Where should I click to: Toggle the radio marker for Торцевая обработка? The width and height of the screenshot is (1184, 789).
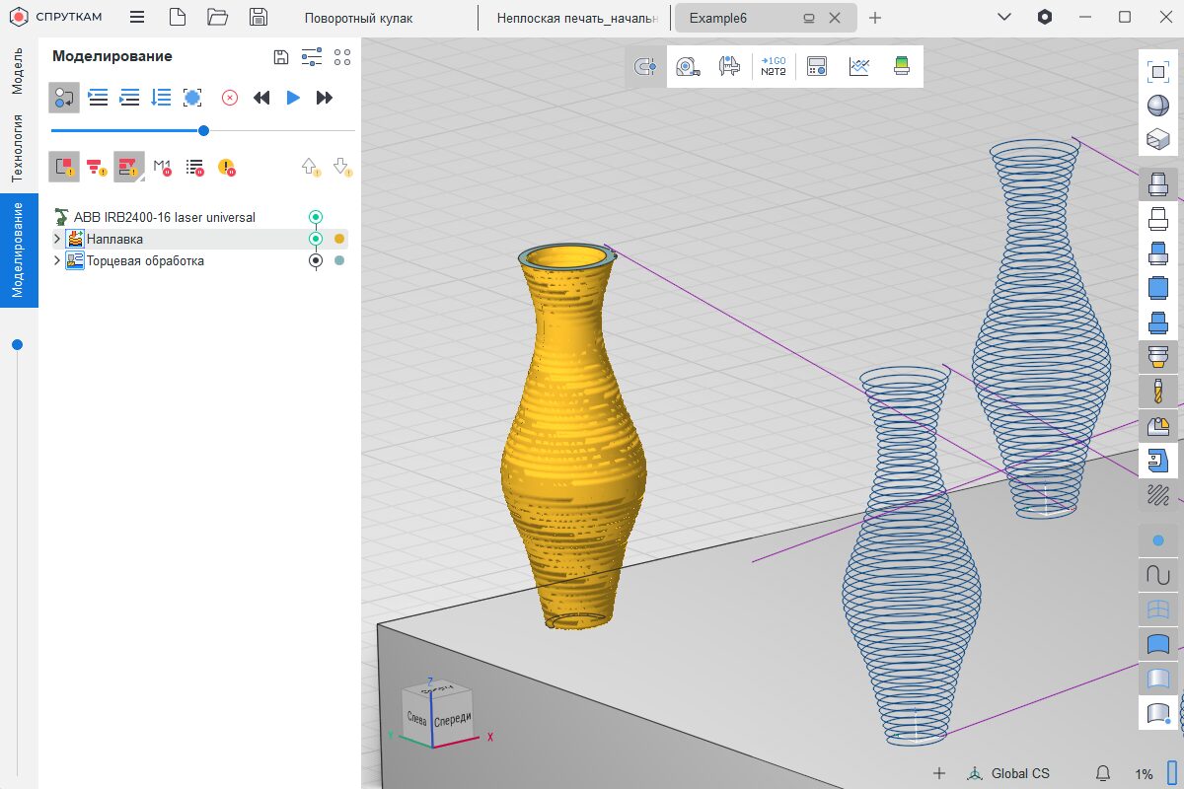point(316,260)
